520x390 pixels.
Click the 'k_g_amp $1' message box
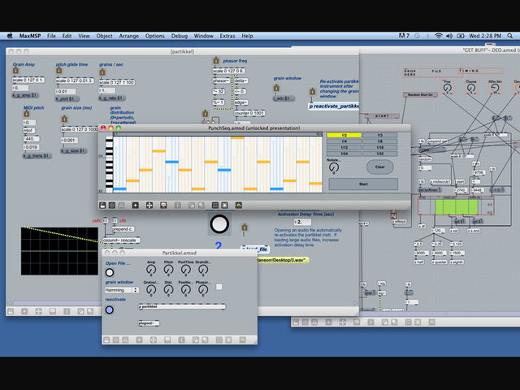(x=25, y=95)
